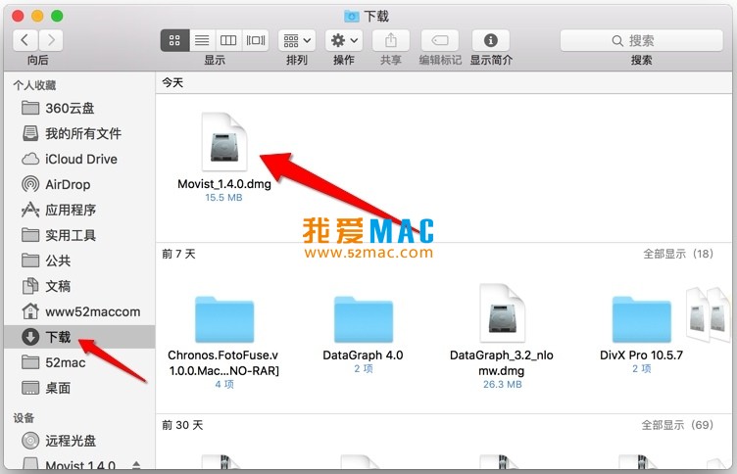Show all 18 items from 前 7 天
This screenshot has width=737, height=474.
click(x=677, y=254)
